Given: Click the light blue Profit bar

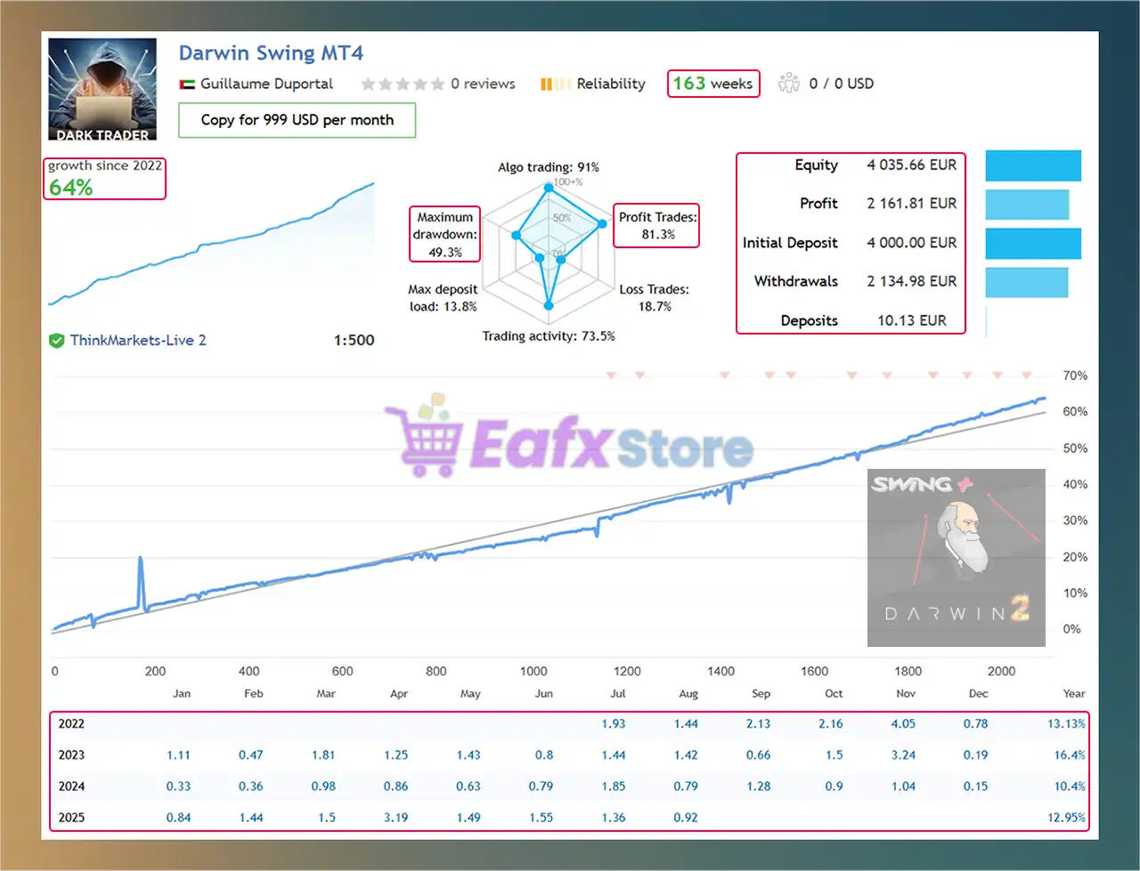Looking at the screenshot, I should (1027, 205).
